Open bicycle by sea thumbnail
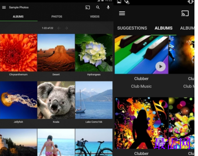This screenshot has height=156, width=198. (94, 142)
